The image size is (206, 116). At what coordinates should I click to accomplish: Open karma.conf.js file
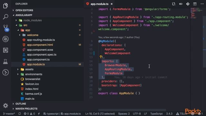(33, 94)
